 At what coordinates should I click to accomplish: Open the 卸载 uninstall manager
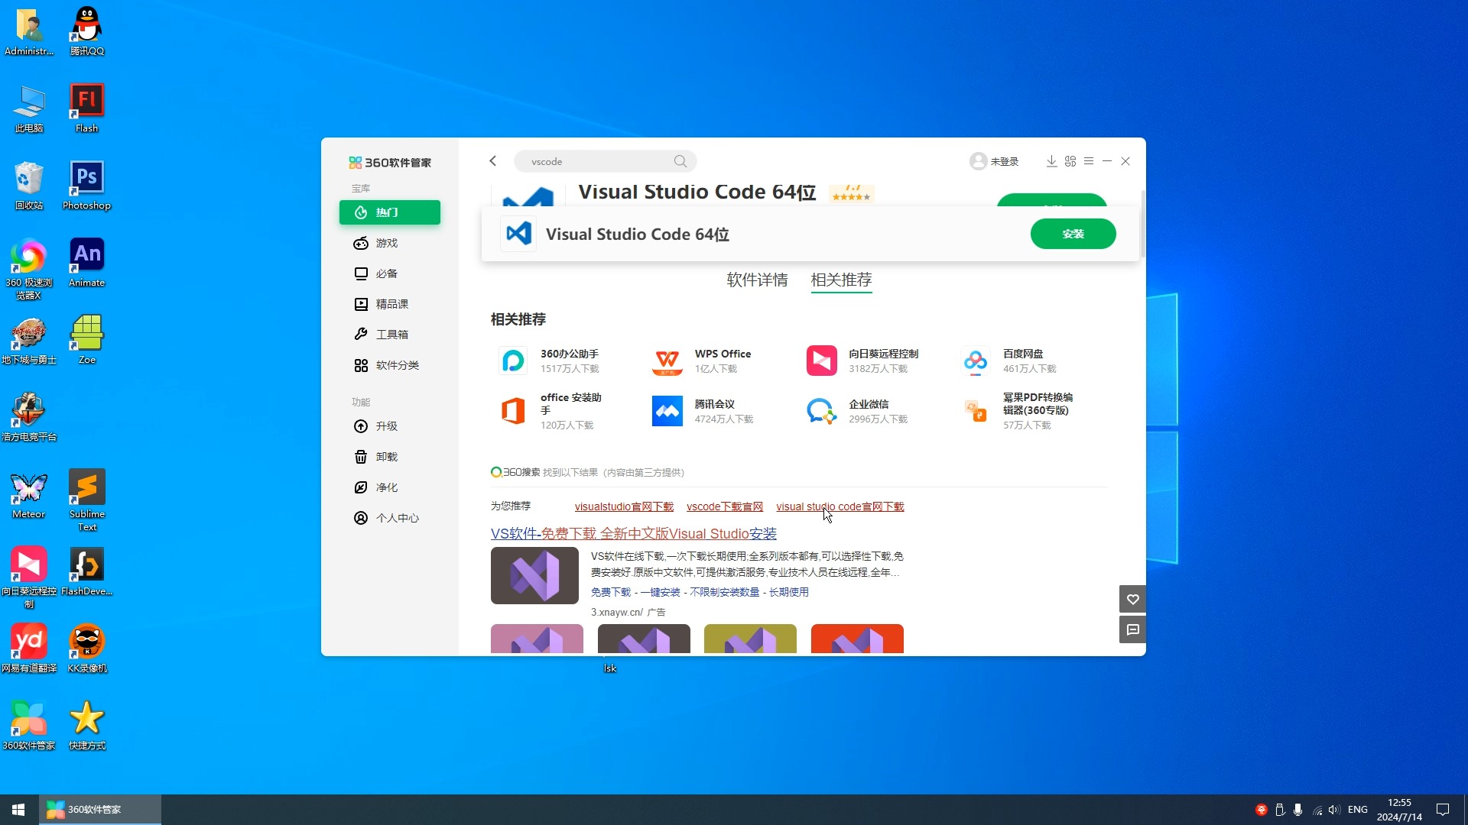pos(385,457)
